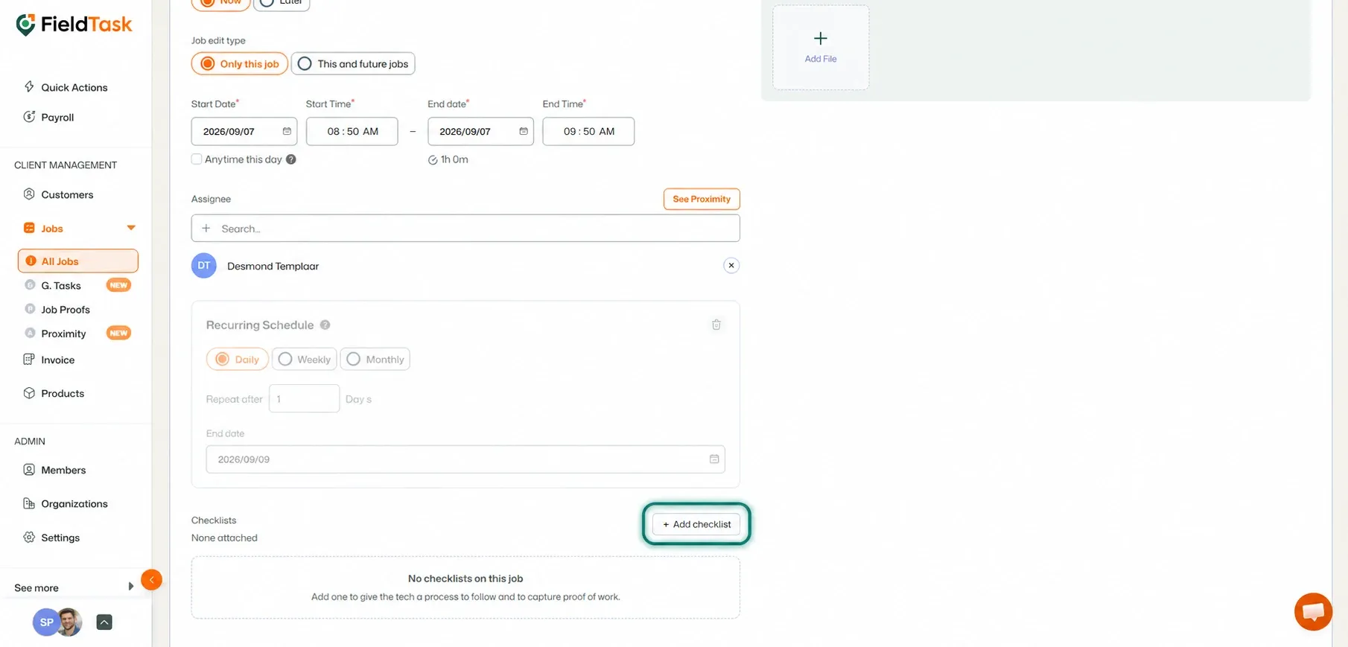
Task: Open Job Proofs in the sidebar
Action: pyautogui.click(x=66, y=309)
